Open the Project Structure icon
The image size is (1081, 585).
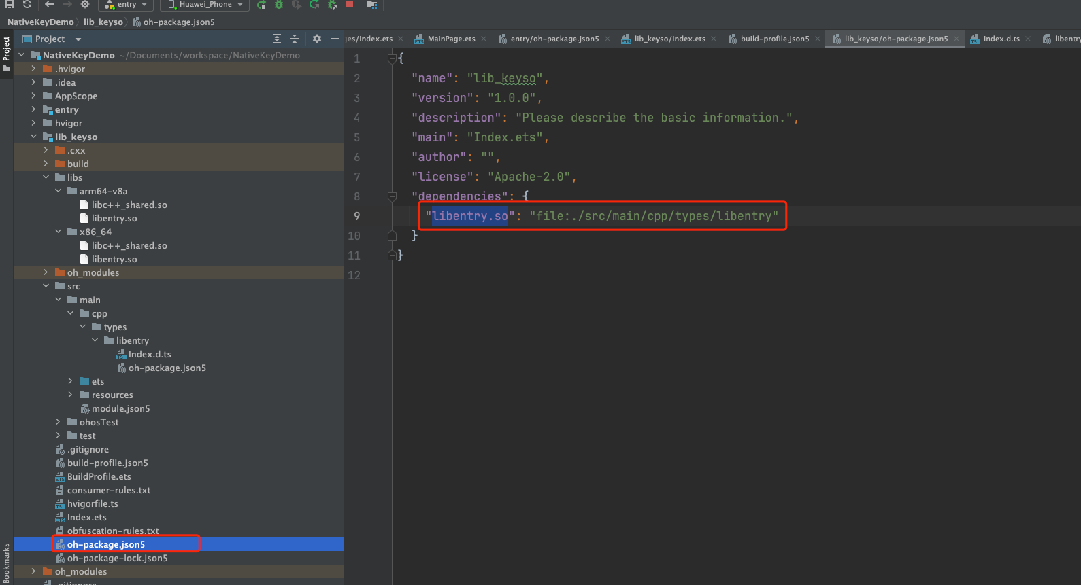point(372,4)
